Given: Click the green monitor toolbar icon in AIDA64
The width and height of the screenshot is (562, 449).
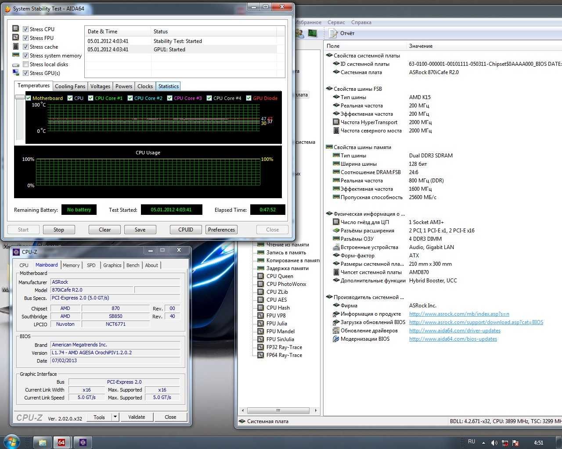Looking at the screenshot, I should [x=313, y=33].
